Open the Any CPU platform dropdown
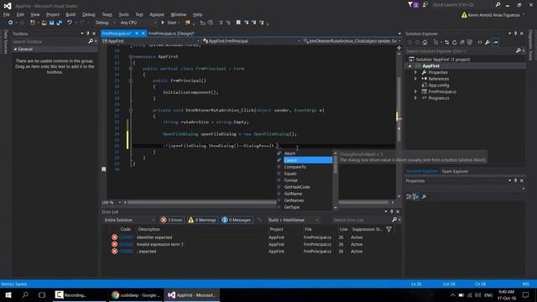The image size is (537, 302). click(138, 23)
